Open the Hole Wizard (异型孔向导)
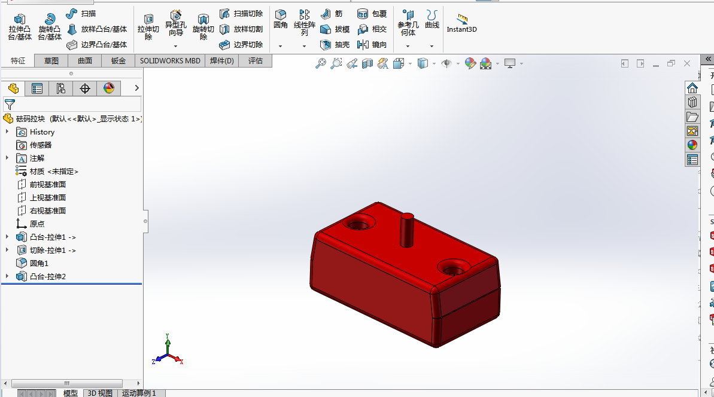714x397 pixels. pyautogui.click(x=176, y=24)
